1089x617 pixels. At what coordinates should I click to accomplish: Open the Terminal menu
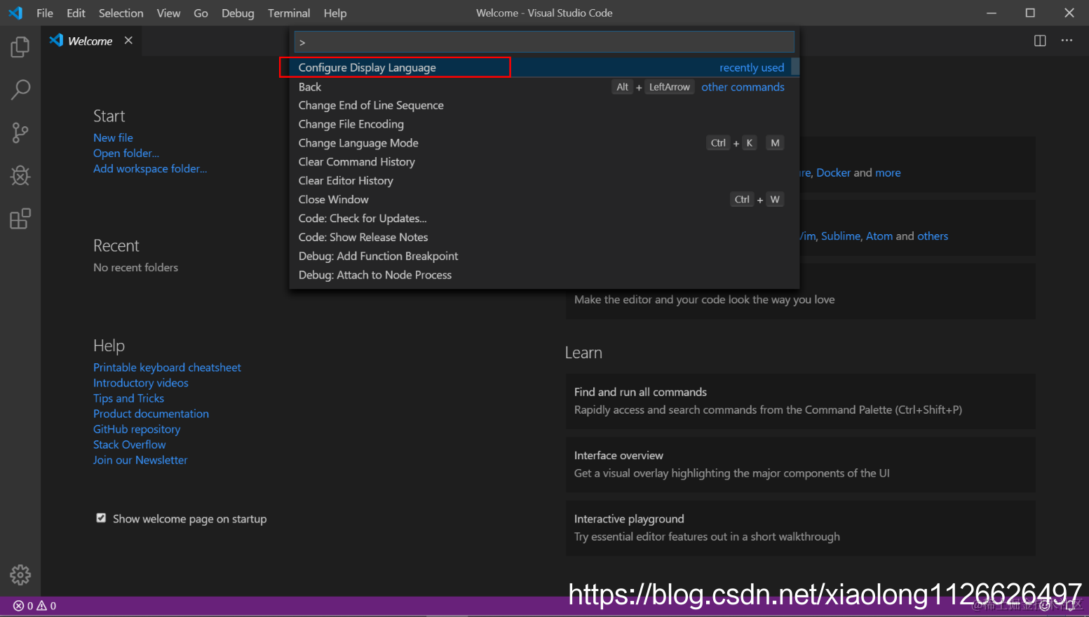click(x=289, y=13)
